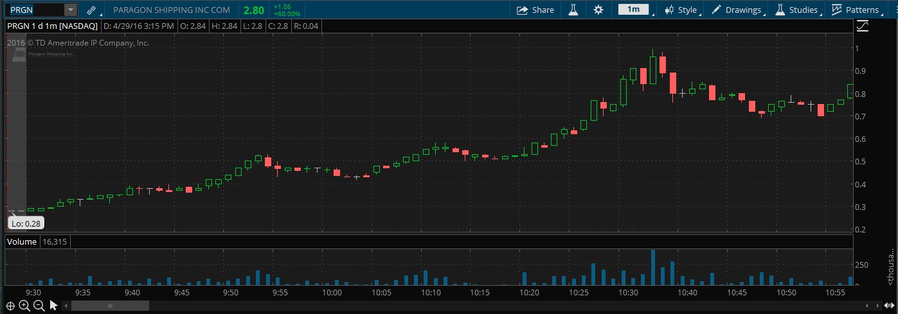This screenshot has height=314, width=898.
Task: Click the 9:30 time axis label
Action: tap(34, 292)
